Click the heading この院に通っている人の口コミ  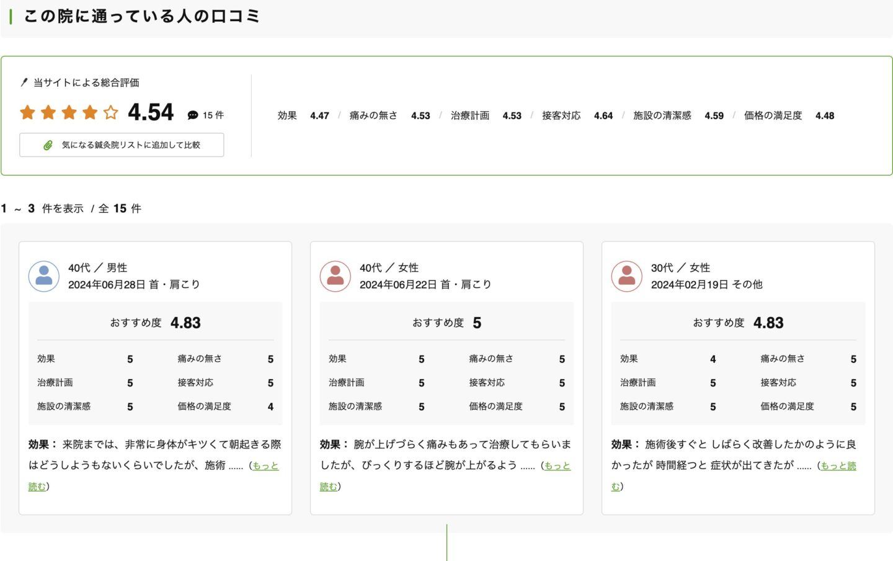(x=141, y=16)
